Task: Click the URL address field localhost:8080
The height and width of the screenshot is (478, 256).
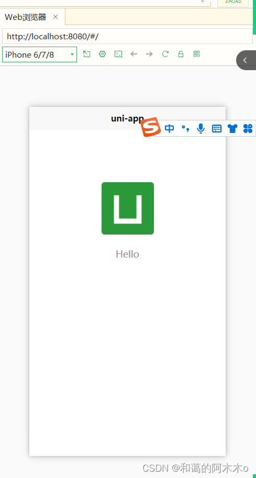Action: pyautogui.click(x=127, y=37)
